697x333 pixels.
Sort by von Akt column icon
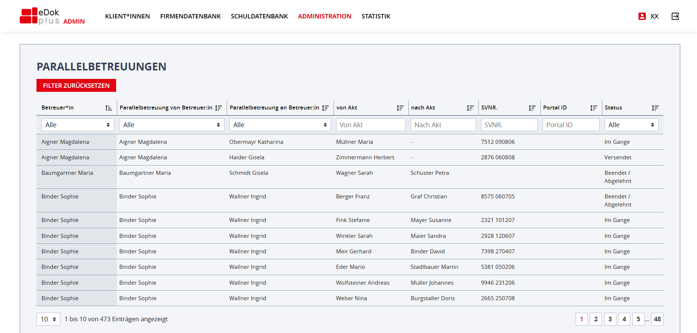click(x=400, y=108)
